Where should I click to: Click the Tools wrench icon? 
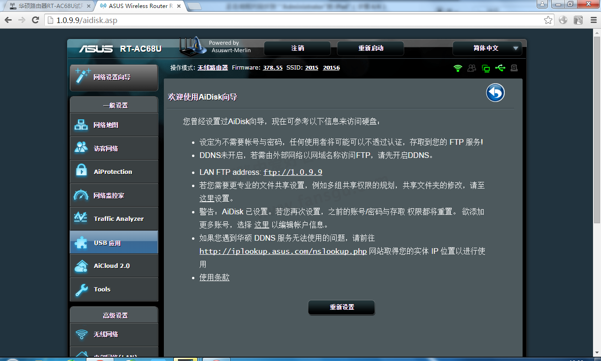click(x=82, y=290)
